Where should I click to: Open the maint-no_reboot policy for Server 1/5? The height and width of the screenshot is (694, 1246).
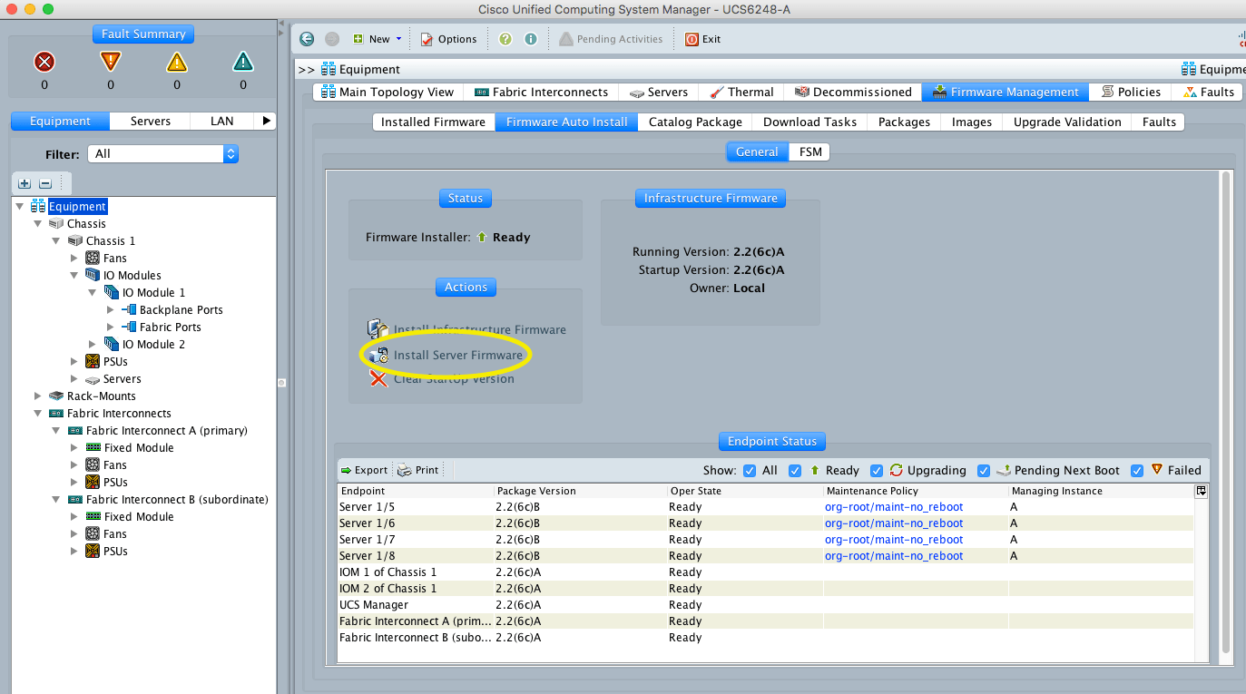[893, 506]
